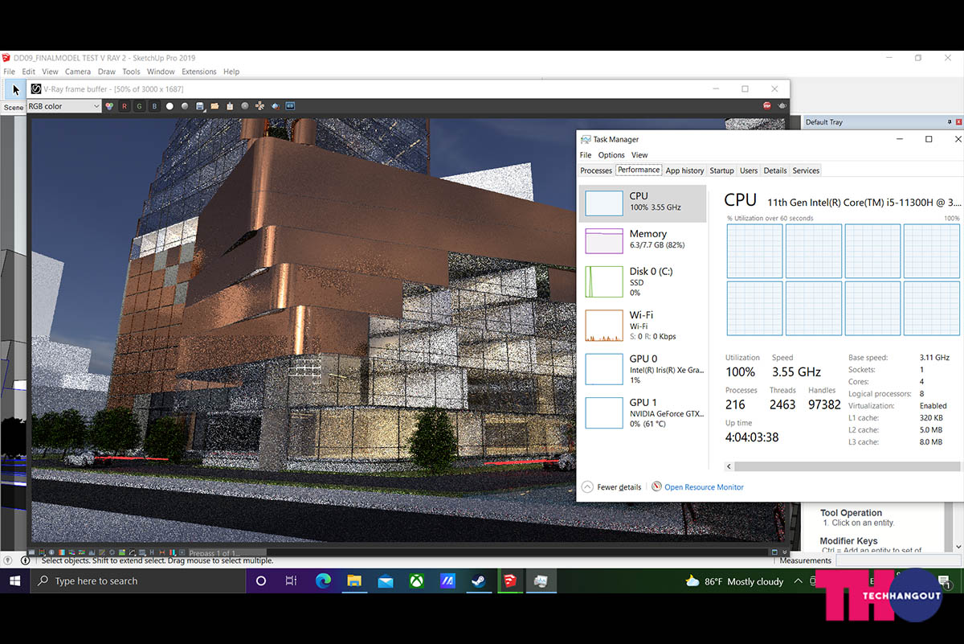Select Disk 0 (C:) performance entry

click(x=643, y=281)
